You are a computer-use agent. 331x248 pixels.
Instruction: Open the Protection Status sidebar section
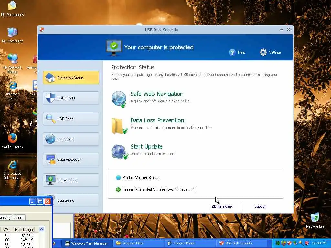(x=71, y=77)
